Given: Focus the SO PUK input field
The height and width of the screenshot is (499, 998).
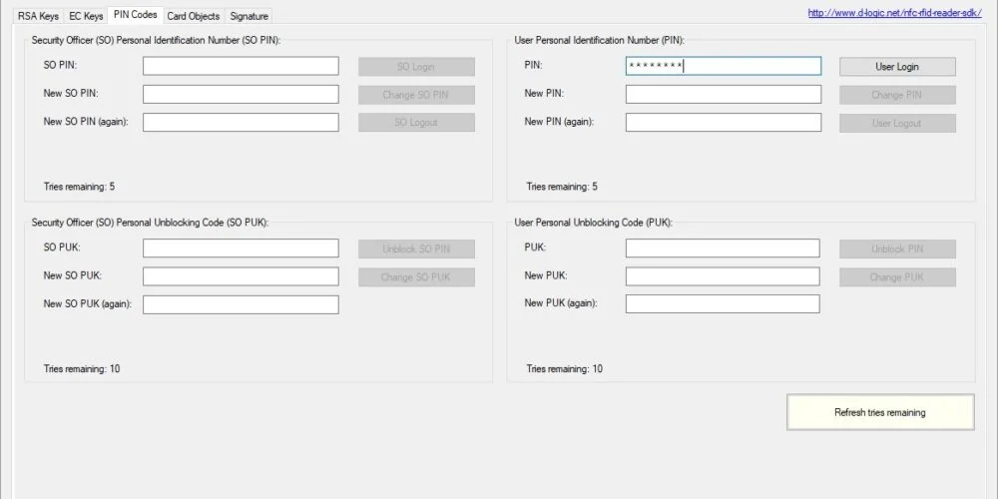Looking at the screenshot, I should (241, 249).
